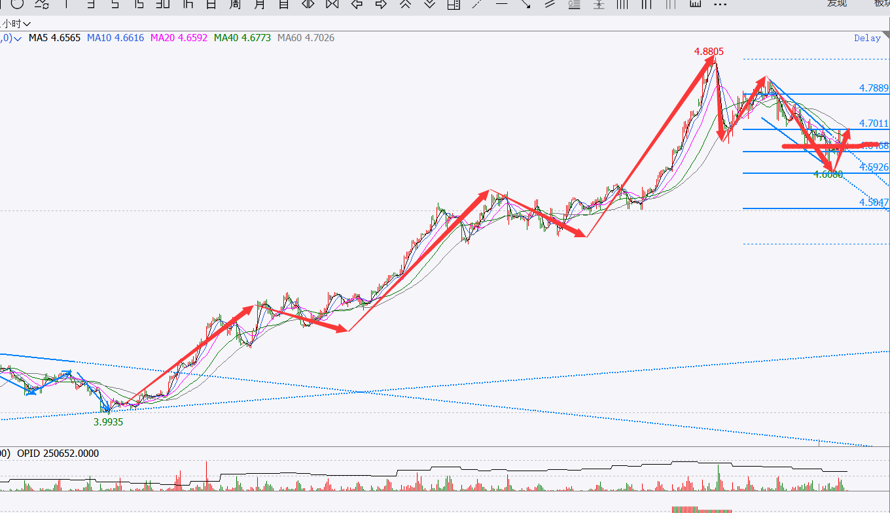The height and width of the screenshot is (513, 890).
Task: Select the monthly (月) period icon
Action: pos(259,4)
